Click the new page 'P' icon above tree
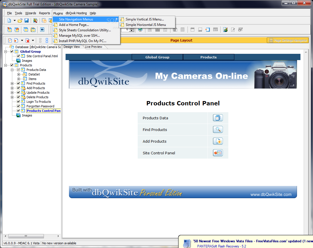The image size is (313, 248). 10,40
